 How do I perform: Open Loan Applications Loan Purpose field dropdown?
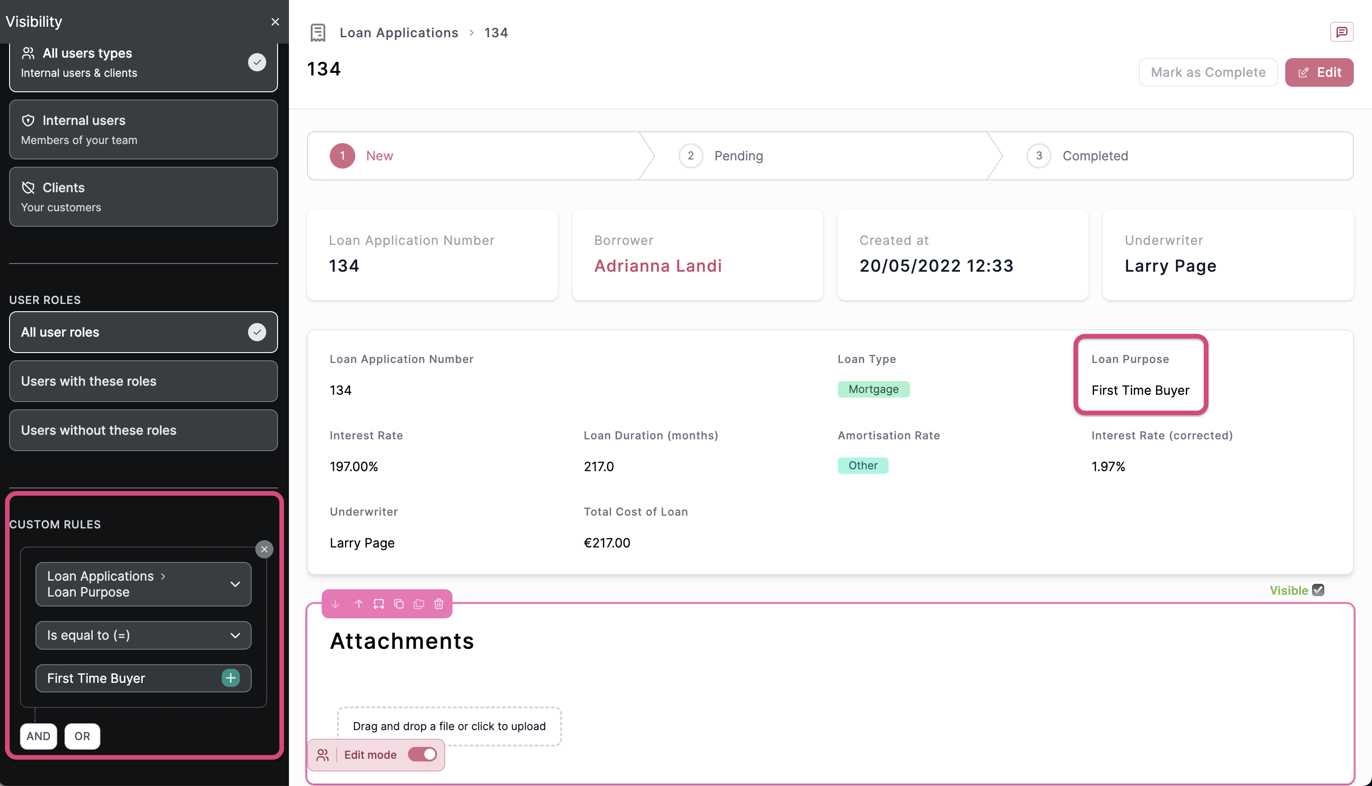[143, 583]
